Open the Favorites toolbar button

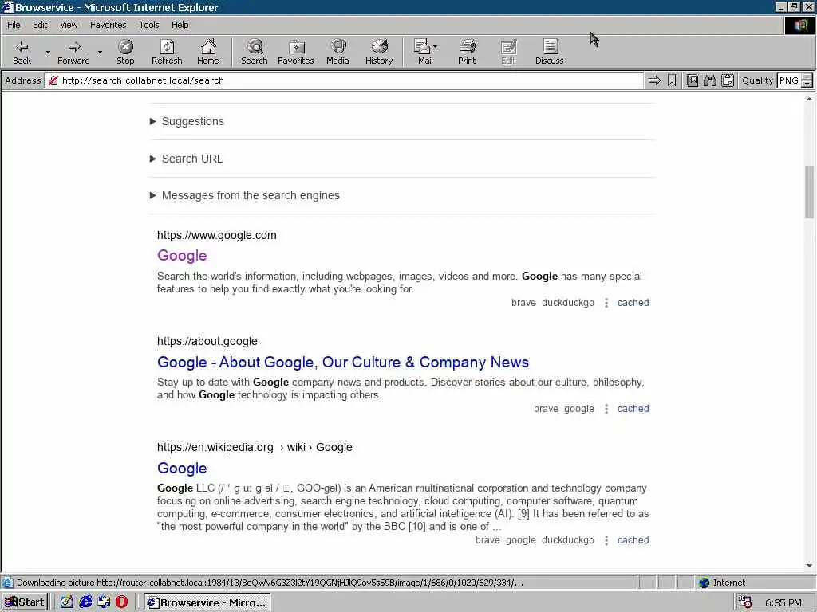(x=296, y=52)
